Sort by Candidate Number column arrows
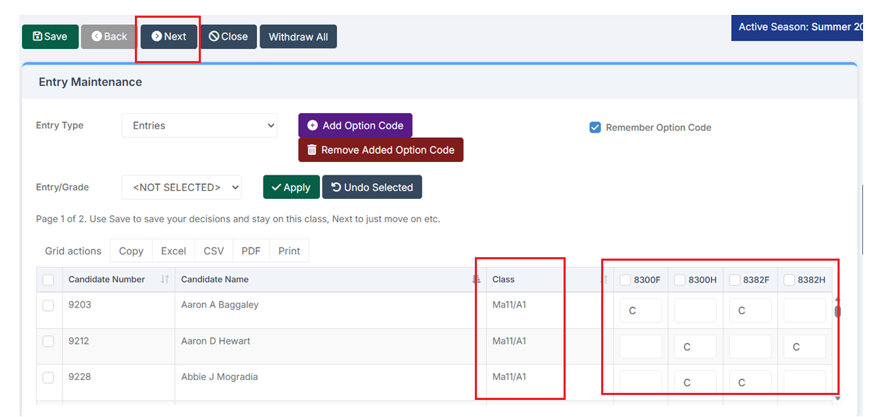This screenshot has height=417, width=895. pyautogui.click(x=165, y=280)
